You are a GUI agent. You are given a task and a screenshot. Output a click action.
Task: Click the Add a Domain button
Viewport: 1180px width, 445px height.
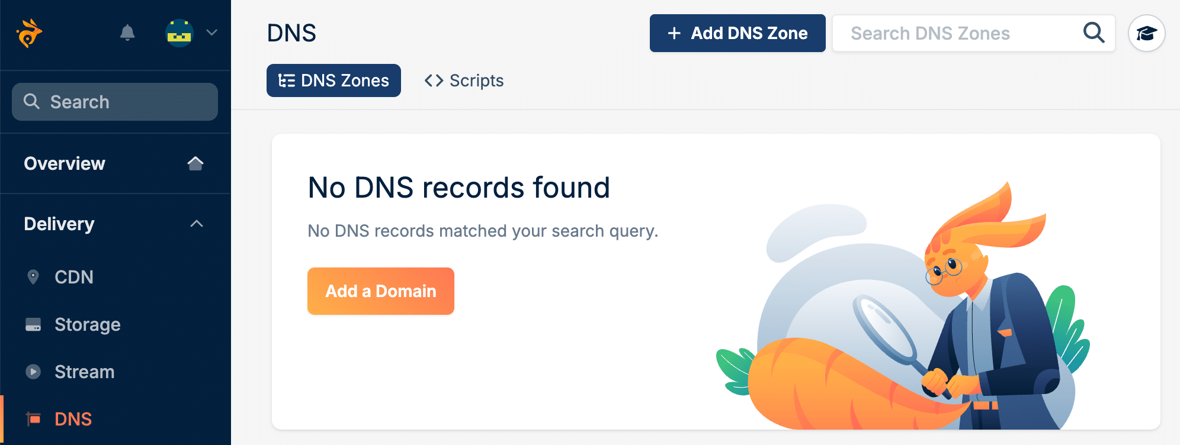pyautogui.click(x=380, y=291)
